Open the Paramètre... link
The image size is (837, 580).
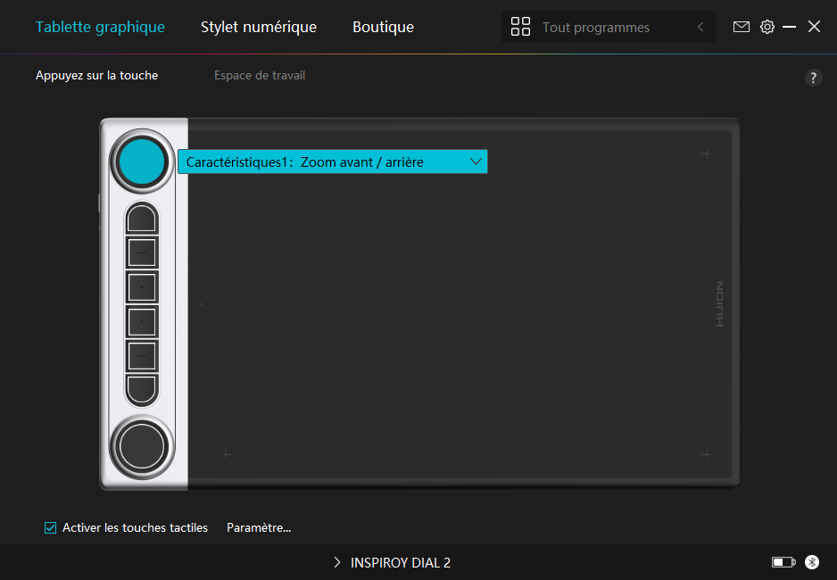point(259,527)
